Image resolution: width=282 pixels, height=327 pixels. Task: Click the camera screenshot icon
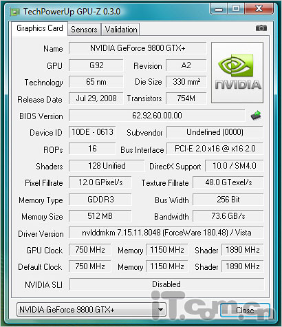click(x=261, y=28)
